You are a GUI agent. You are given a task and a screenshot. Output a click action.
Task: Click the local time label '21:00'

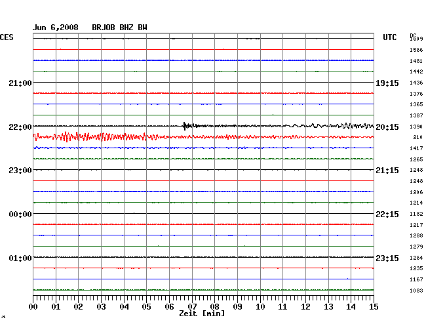pos(20,83)
